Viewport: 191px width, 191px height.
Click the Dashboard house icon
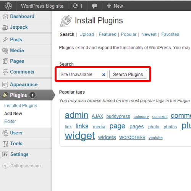5,16
